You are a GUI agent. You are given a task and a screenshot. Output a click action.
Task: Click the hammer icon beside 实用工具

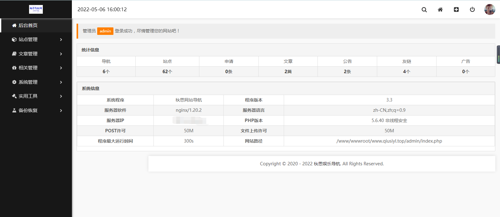click(14, 96)
